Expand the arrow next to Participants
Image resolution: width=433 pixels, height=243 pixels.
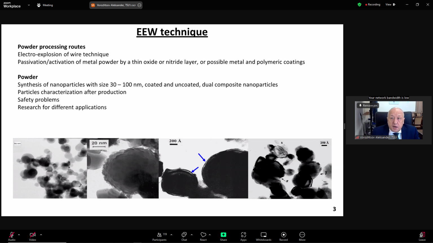(x=171, y=235)
